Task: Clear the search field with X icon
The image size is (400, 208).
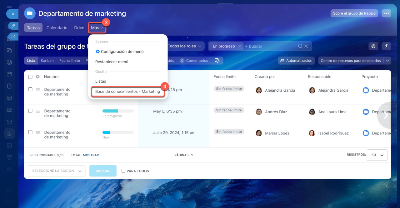Action: (306, 46)
